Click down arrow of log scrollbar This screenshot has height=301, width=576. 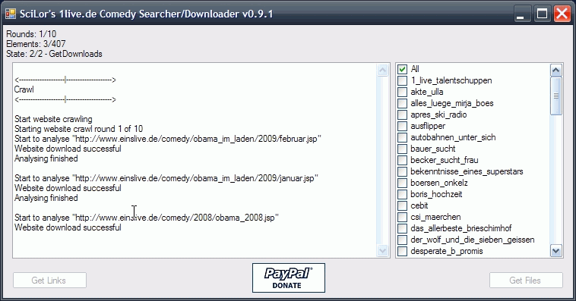click(x=382, y=251)
